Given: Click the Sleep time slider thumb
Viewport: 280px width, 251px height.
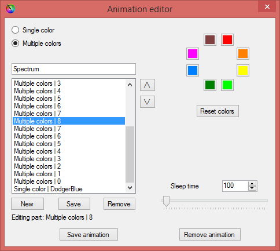Looking at the screenshot, I should tap(166, 201).
